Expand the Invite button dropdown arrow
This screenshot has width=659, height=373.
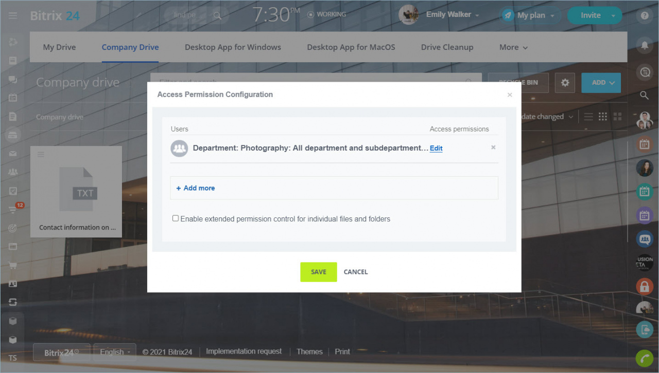[x=613, y=15]
